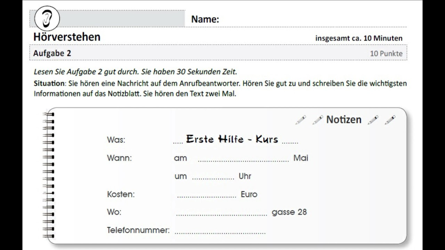Screen dimensions: 445x250
Task: Click the first pencil icon left of Notizen
Action: pyautogui.click(x=301, y=120)
